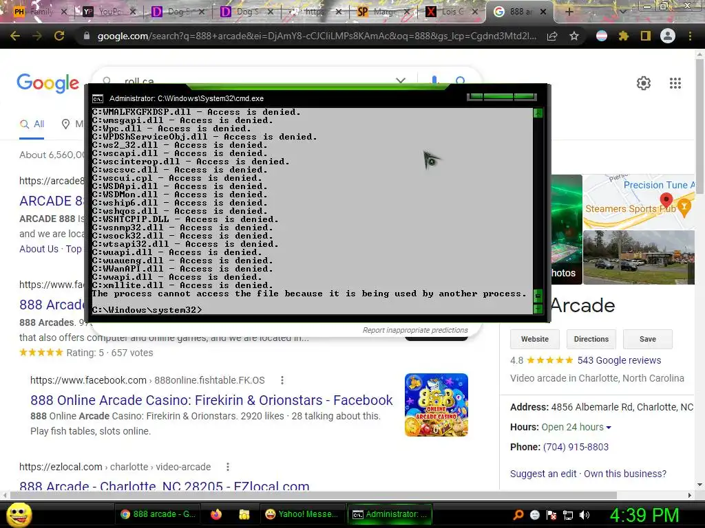This screenshot has width=705, height=528.
Task: Open the Chrome profile avatar
Action: point(668,36)
